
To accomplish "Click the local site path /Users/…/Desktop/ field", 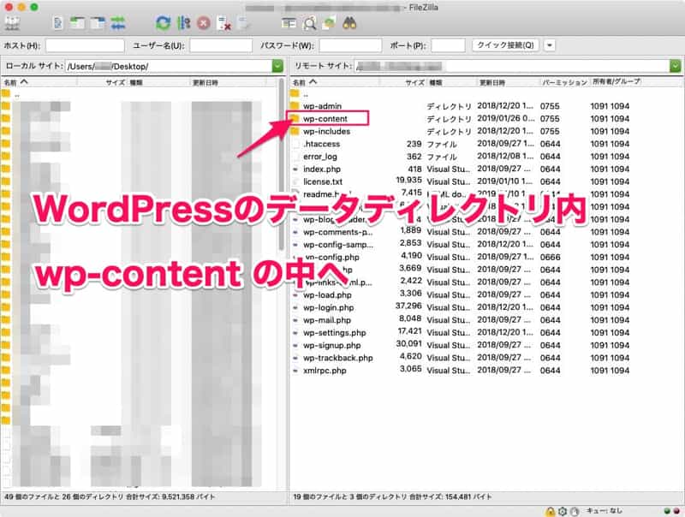I will click(169, 67).
